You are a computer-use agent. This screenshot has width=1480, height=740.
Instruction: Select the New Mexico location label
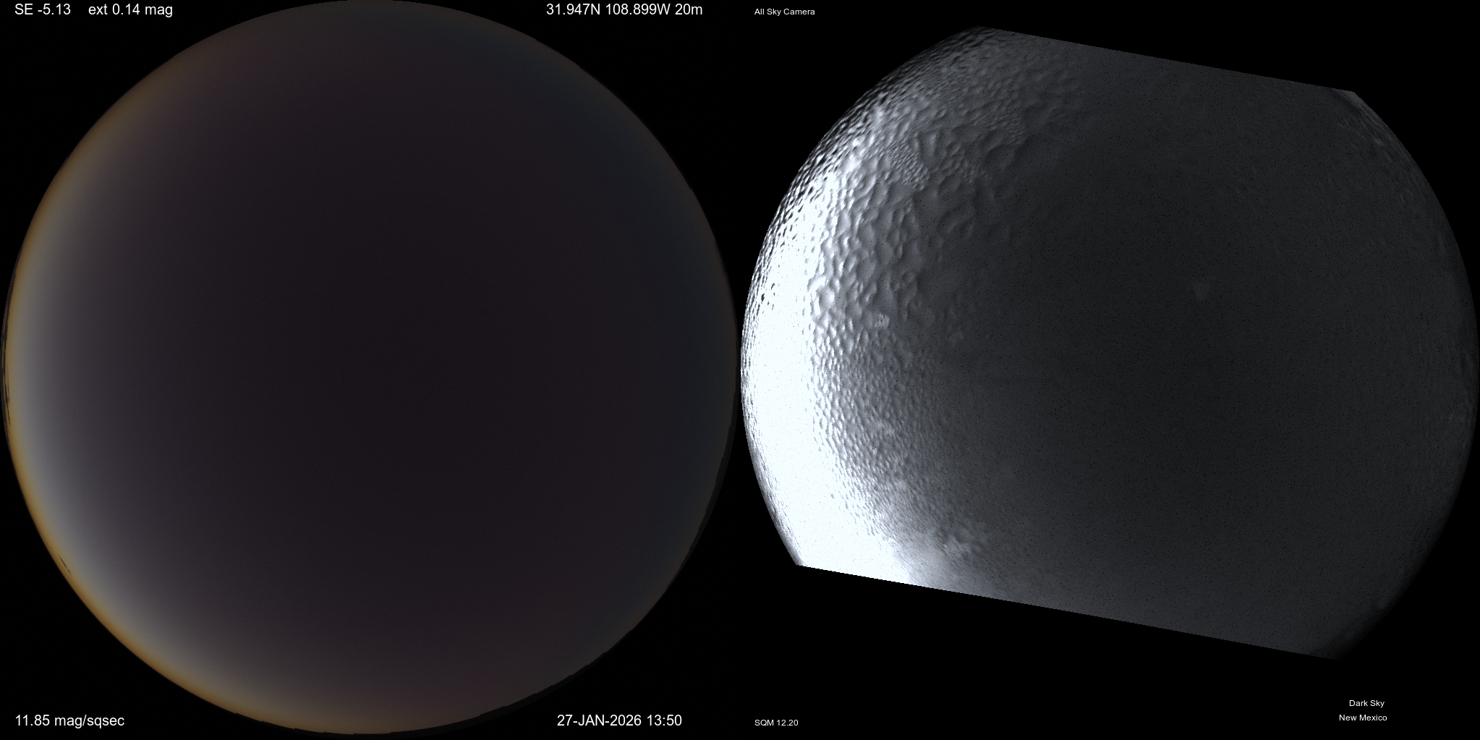(x=1363, y=718)
